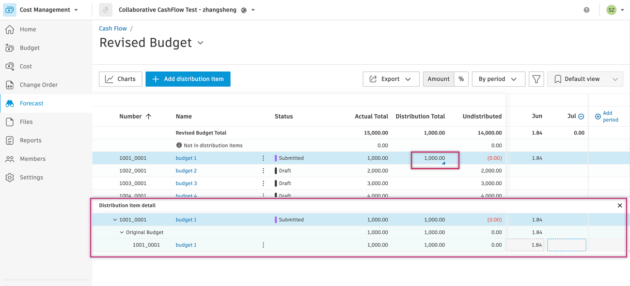Screen dimensions: 630x286
Task: Click the help question mark icon
Action: (586, 10)
